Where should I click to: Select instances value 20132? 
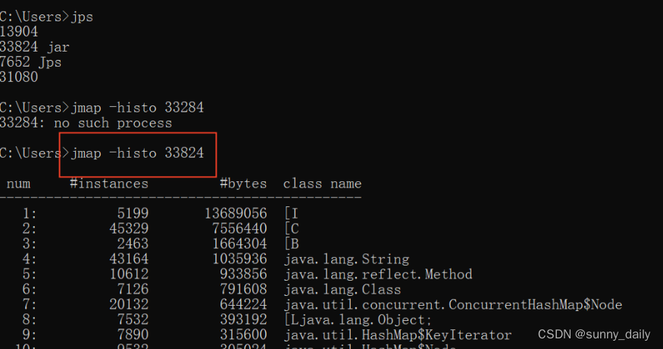[x=129, y=304]
